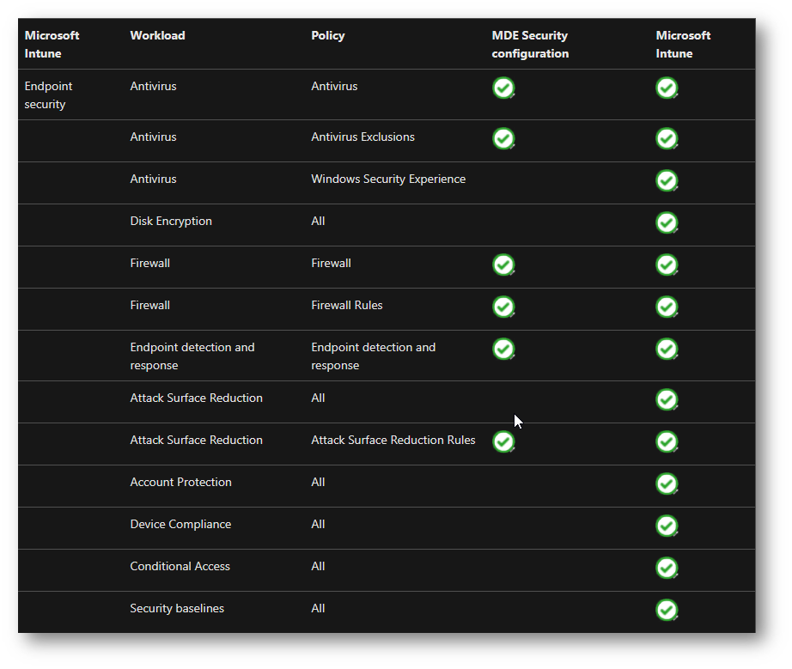Screen dimensions: 792x669
Task: Click MDE checkmark for Attack Surface Reduction Rules
Action: coord(503,441)
